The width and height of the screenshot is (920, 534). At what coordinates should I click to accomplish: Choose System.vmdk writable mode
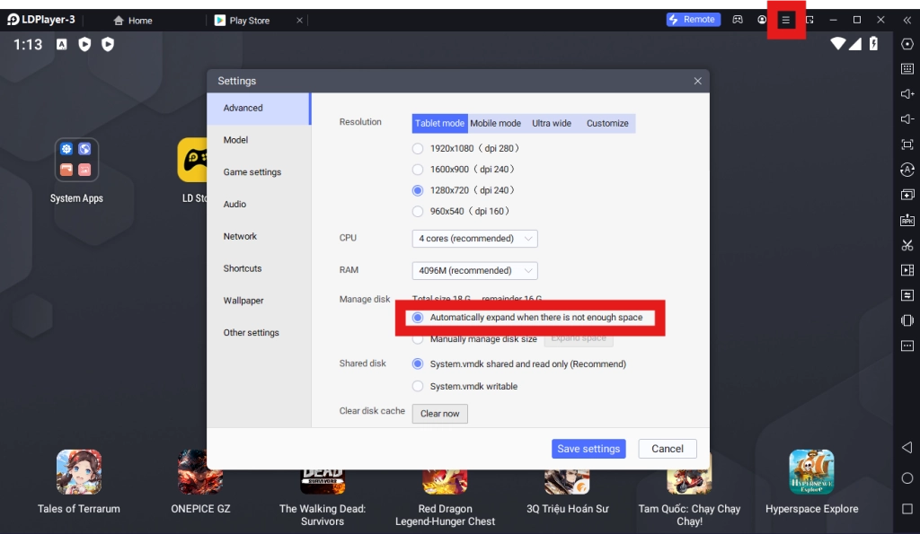[x=417, y=386]
